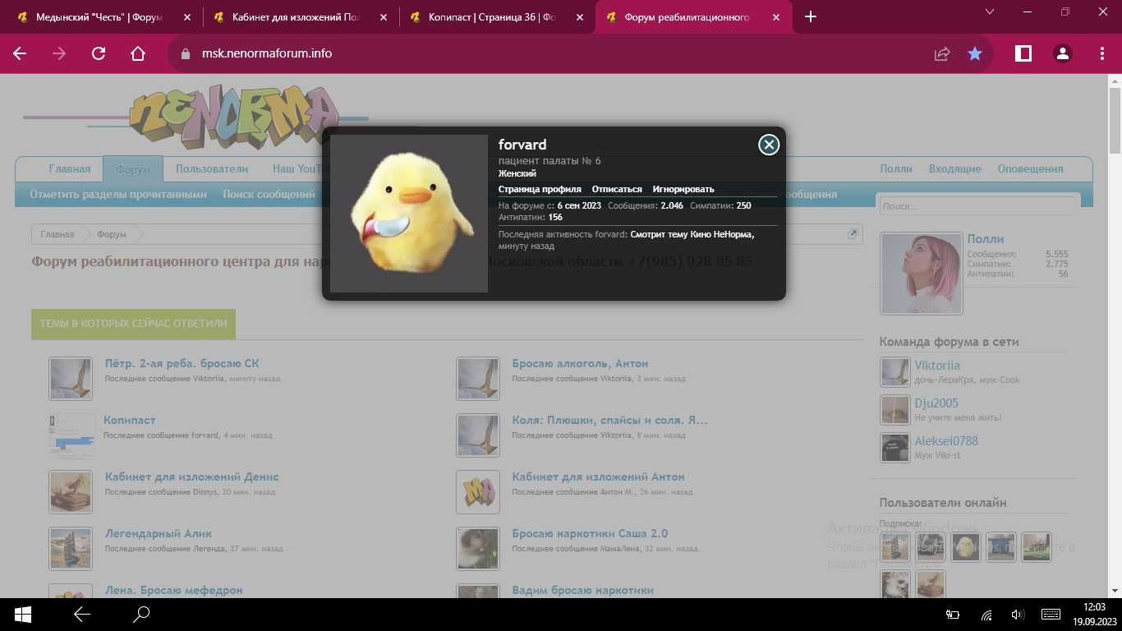
Task: Open a new browser tab
Action: tap(811, 16)
